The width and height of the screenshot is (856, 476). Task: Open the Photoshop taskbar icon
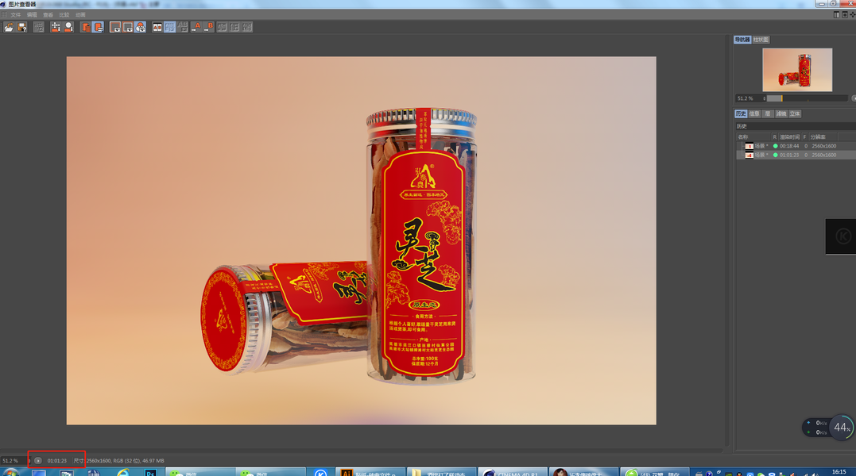[151, 472]
